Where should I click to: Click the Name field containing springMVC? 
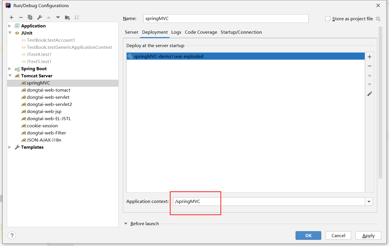(226, 19)
